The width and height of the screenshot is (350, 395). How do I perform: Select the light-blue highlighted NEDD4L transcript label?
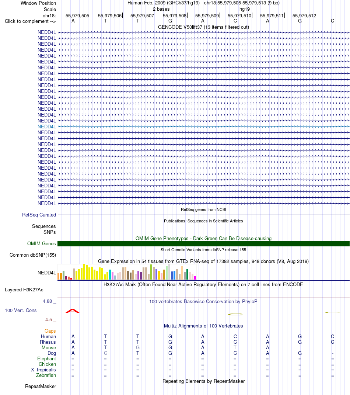pos(47,127)
